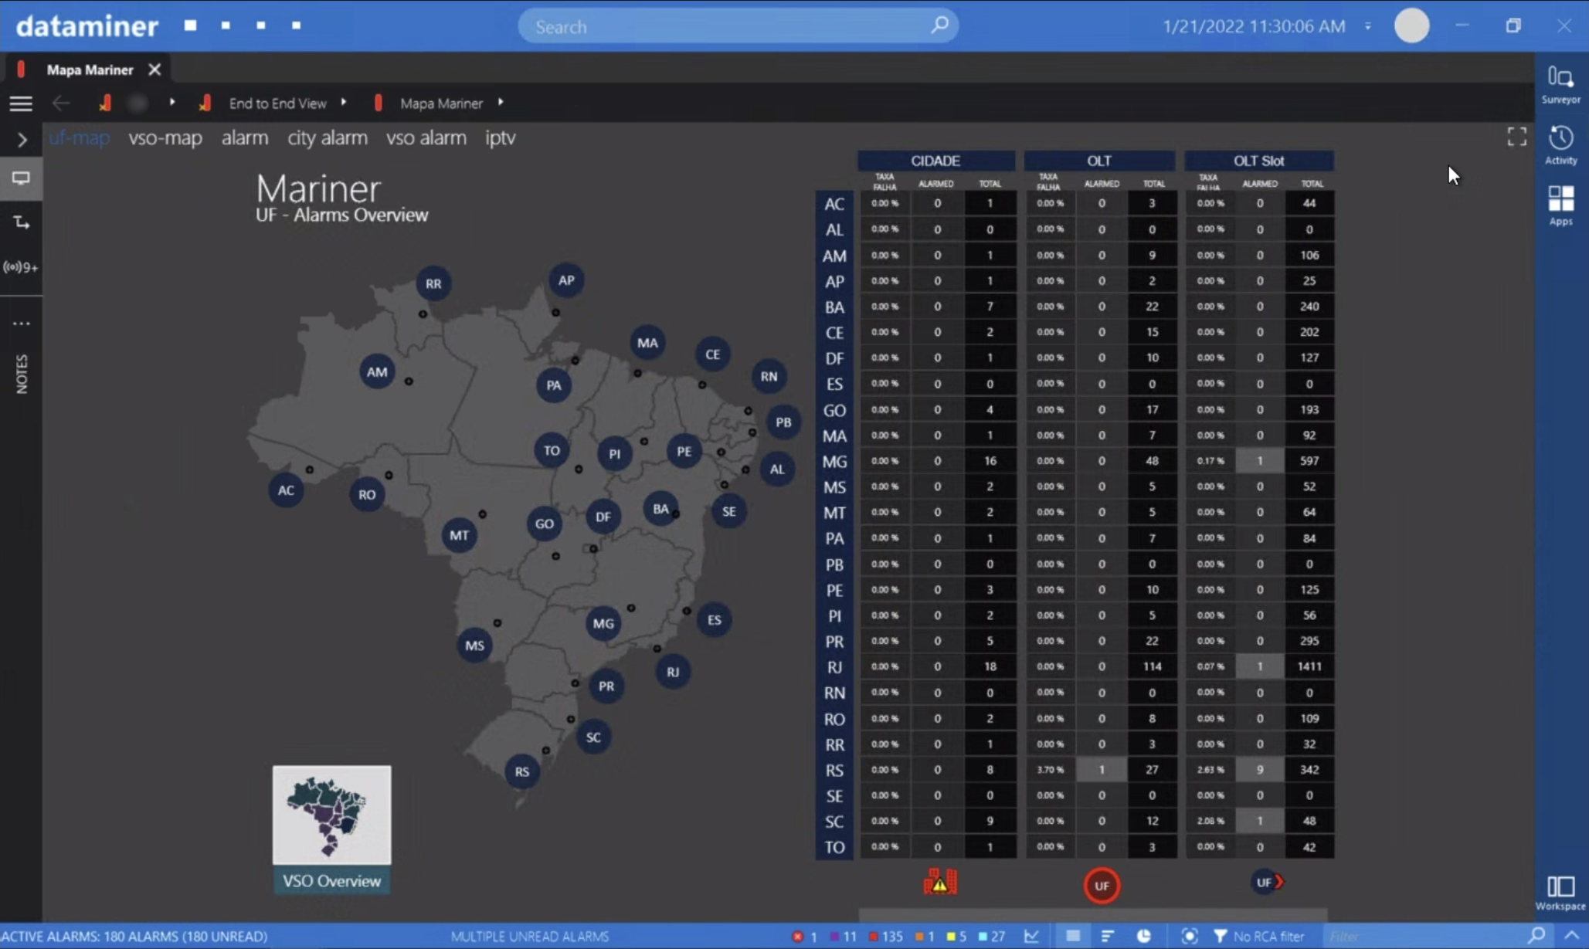Click the red city alarm buildings icon
Viewport: 1589px width, 949px height.
tap(940, 882)
